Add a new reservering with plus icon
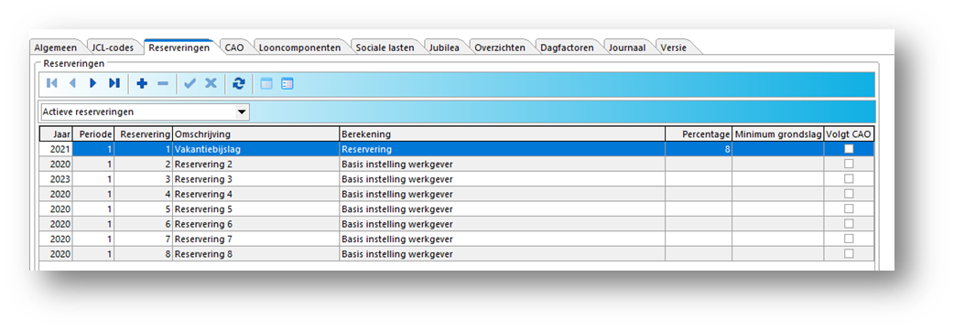The height and width of the screenshot is (330, 954). tap(142, 84)
